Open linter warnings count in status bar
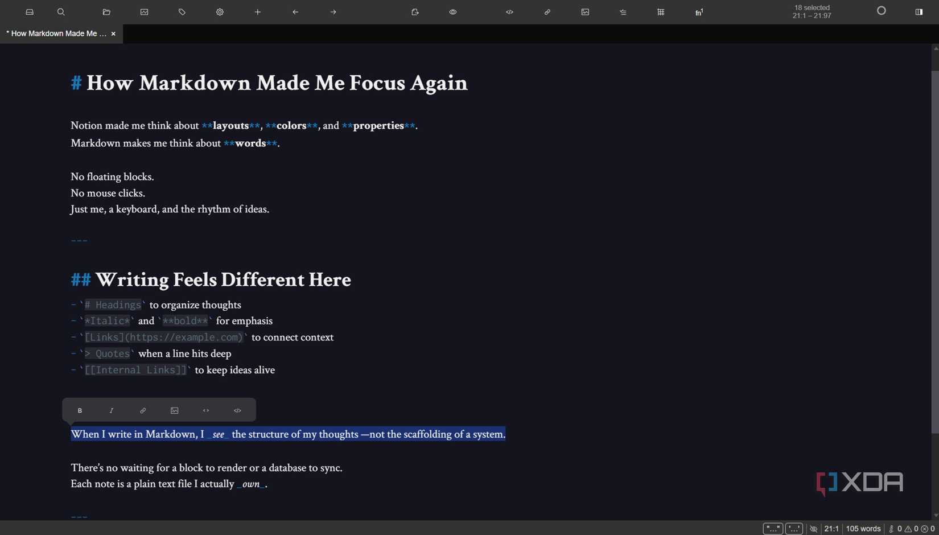 (x=912, y=529)
